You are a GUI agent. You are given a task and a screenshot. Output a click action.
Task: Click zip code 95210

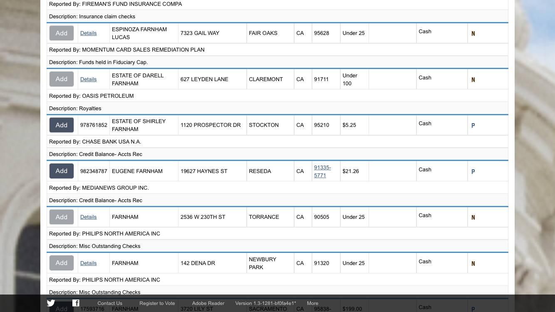pos(322,125)
